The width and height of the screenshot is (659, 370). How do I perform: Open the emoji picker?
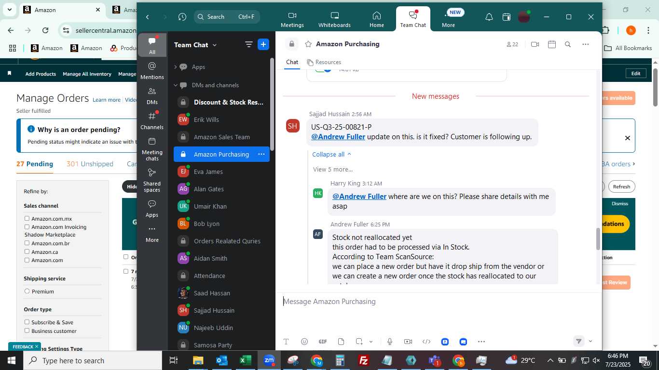[x=304, y=342]
